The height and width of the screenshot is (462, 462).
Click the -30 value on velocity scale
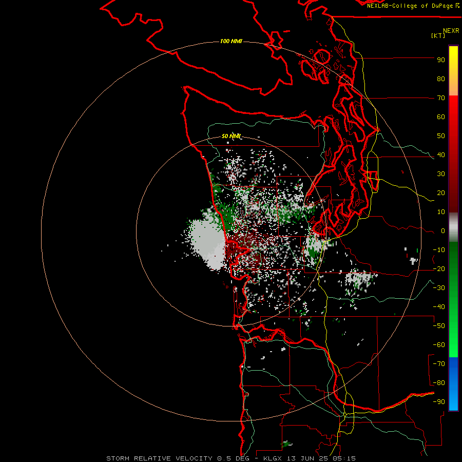click(439, 288)
